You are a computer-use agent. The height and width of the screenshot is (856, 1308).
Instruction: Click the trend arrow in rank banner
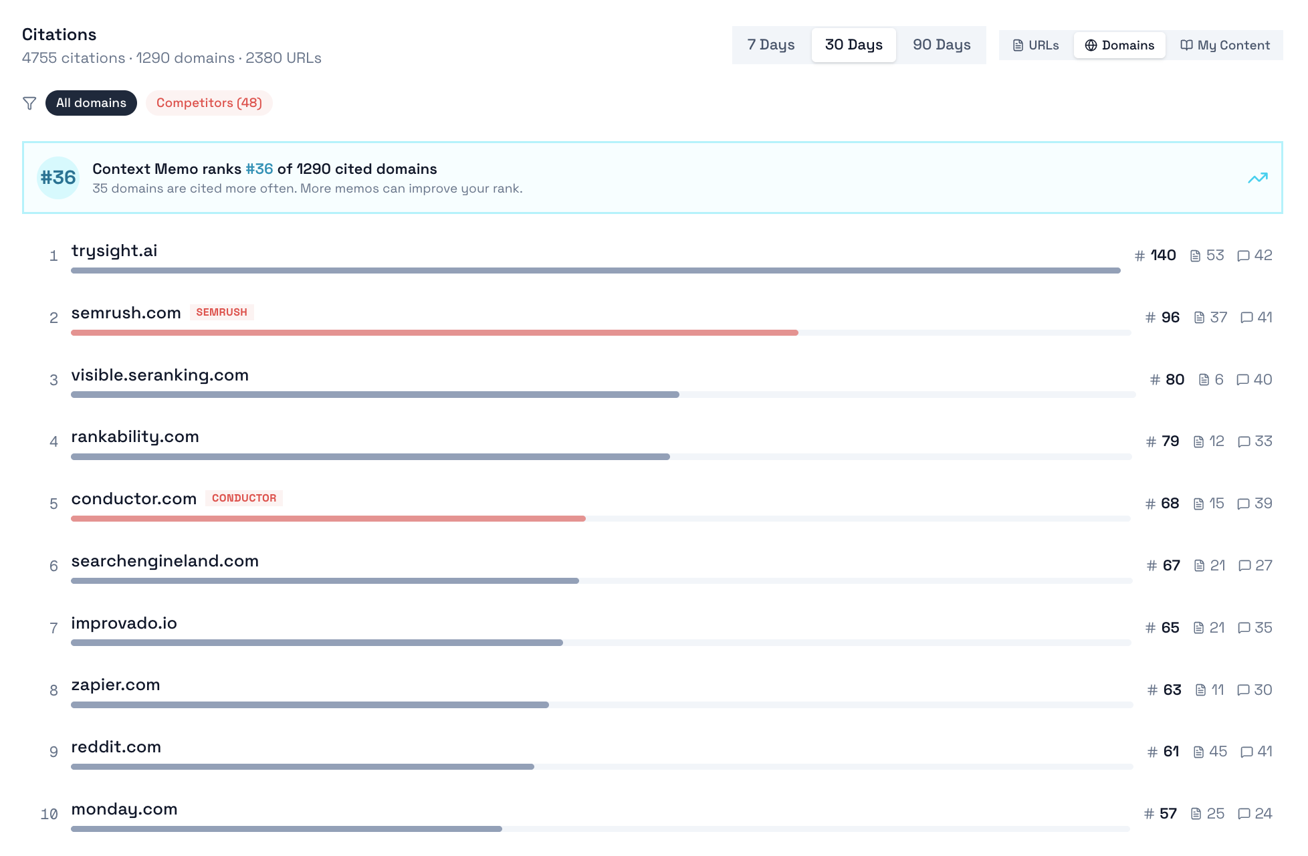click(x=1258, y=177)
